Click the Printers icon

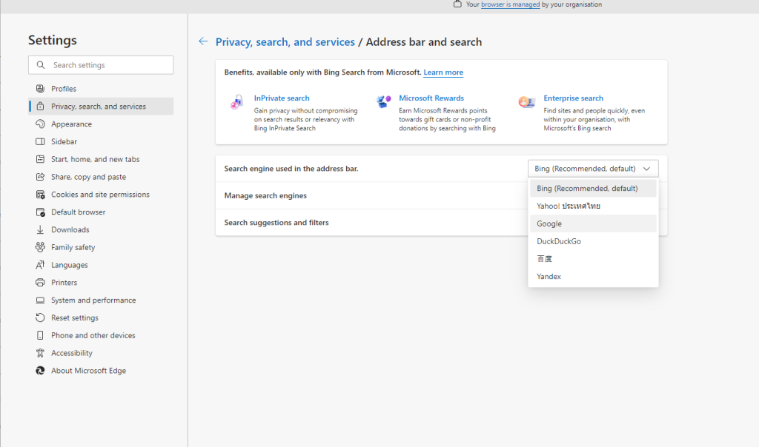click(x=39, y=282)
